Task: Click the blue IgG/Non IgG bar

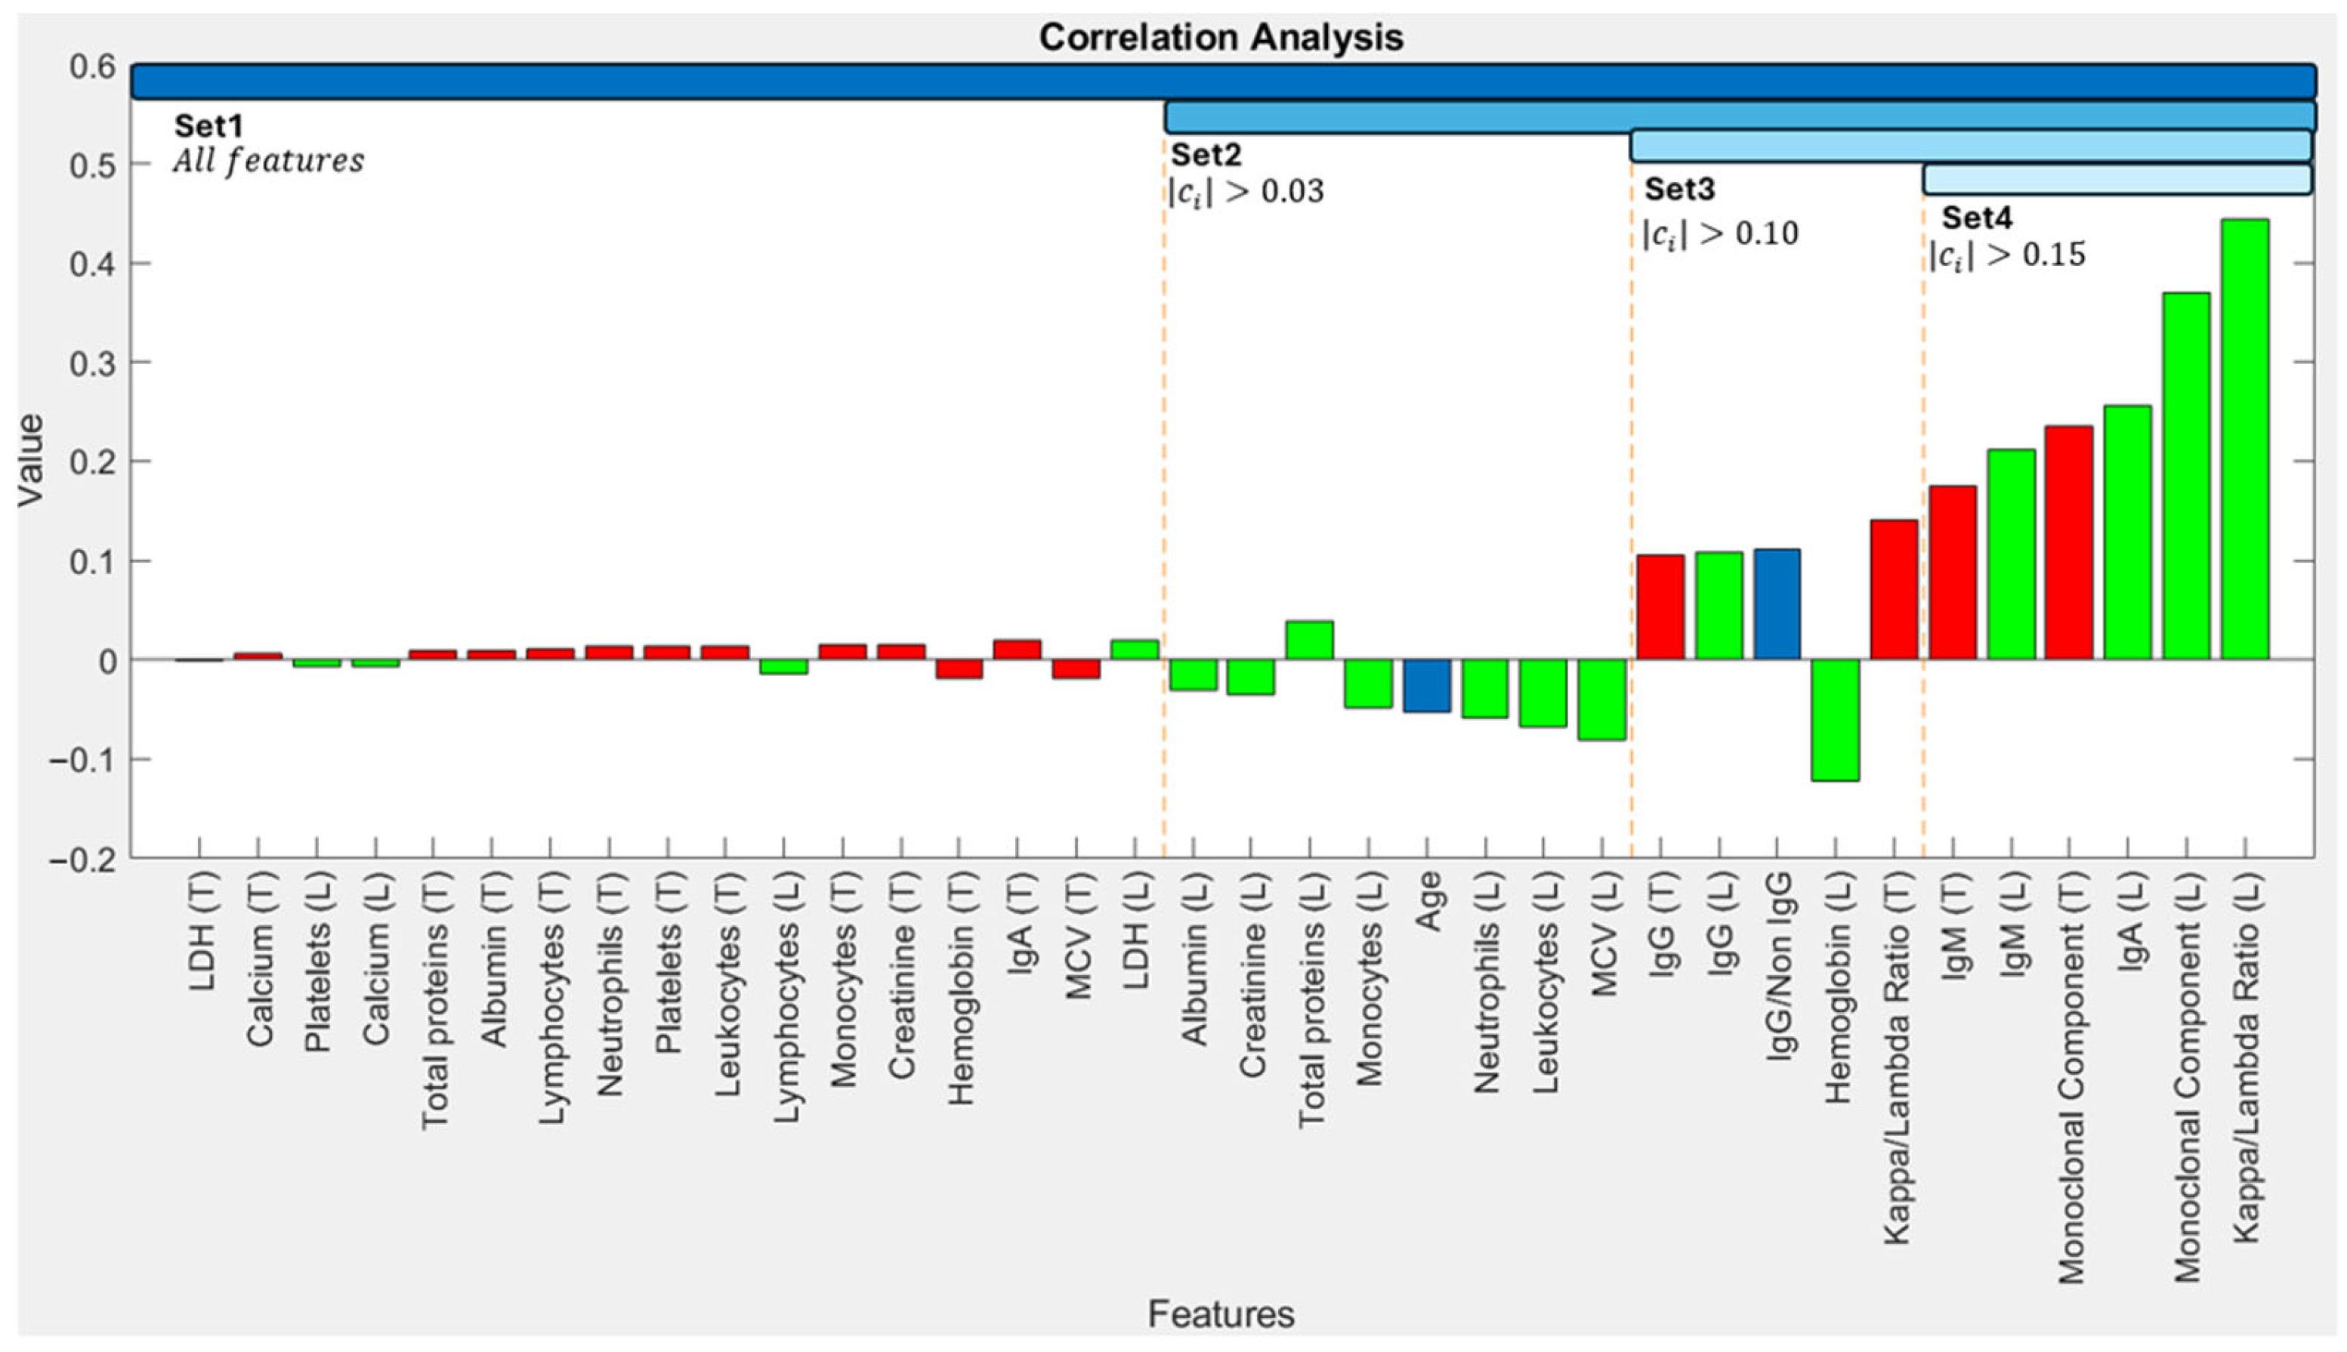Action: [x=1776, y=603]
